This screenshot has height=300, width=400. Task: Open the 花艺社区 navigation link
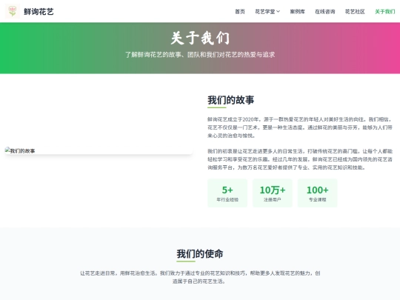(x=355, y=11)
